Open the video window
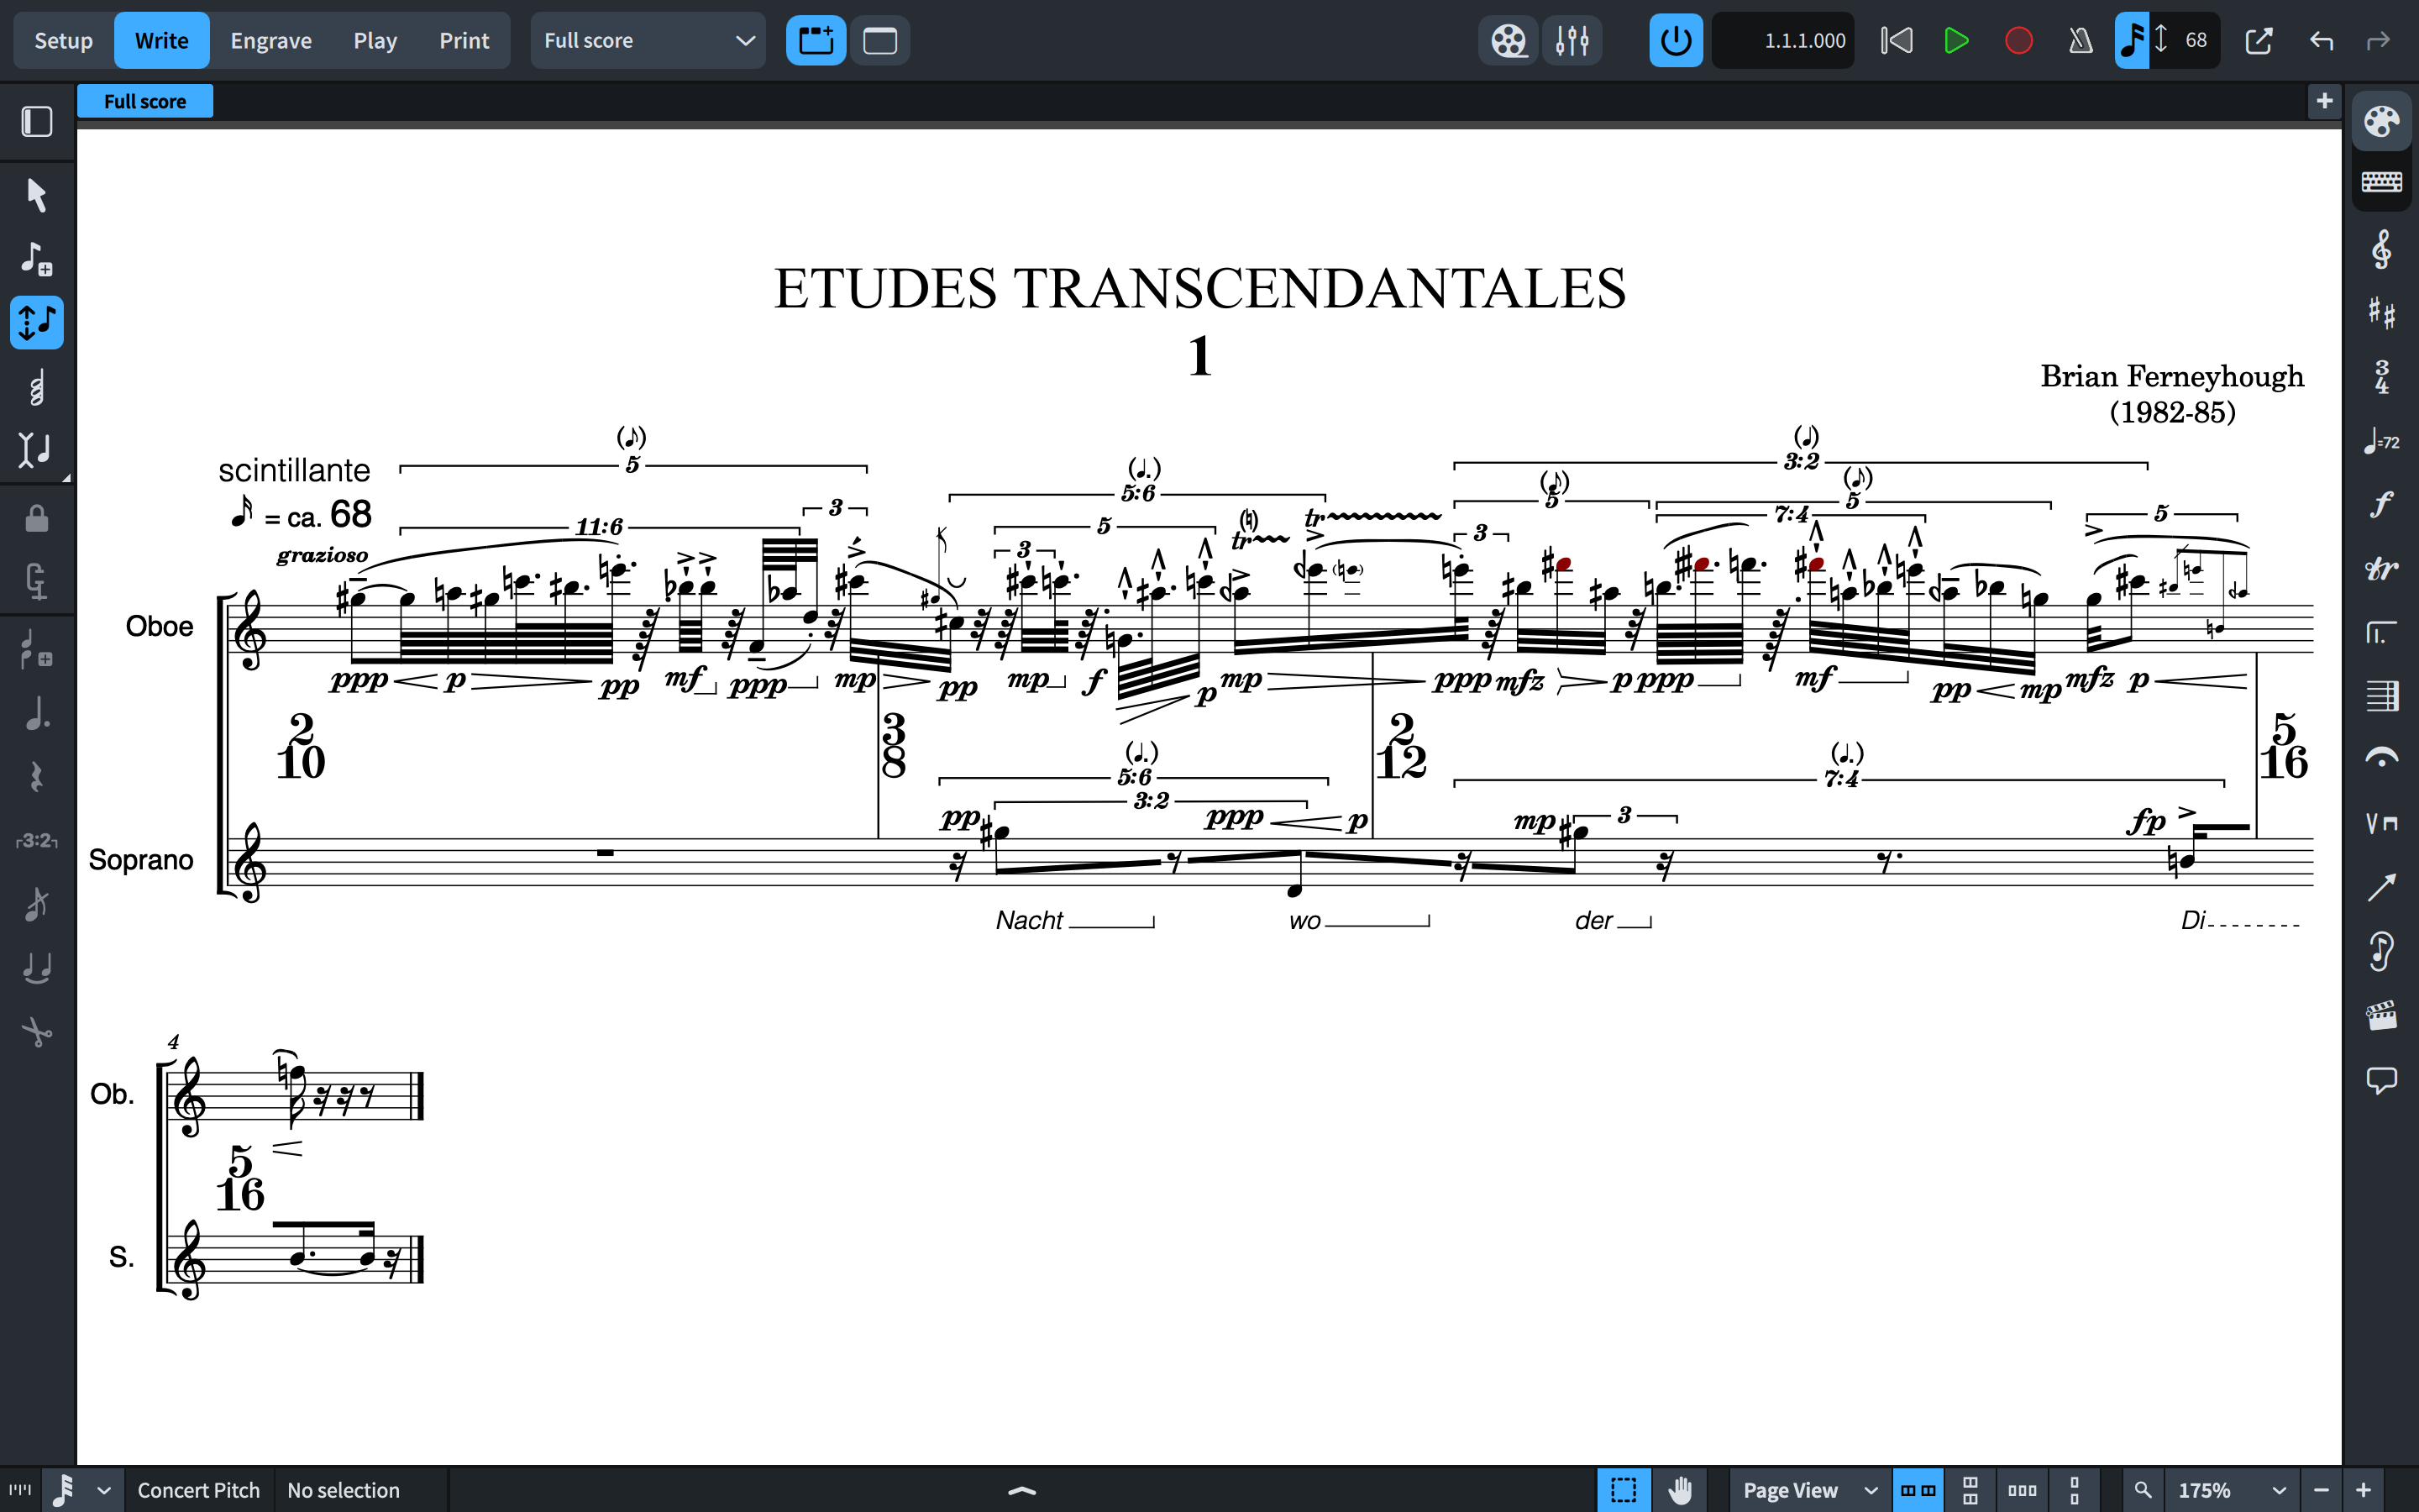This screenshot has width=2419, height=1512. click(x=1509, y=41)
